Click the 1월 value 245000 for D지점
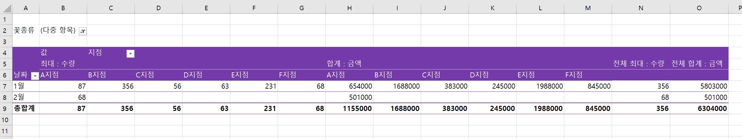This screenshot has width=742, height=139. 493,86
